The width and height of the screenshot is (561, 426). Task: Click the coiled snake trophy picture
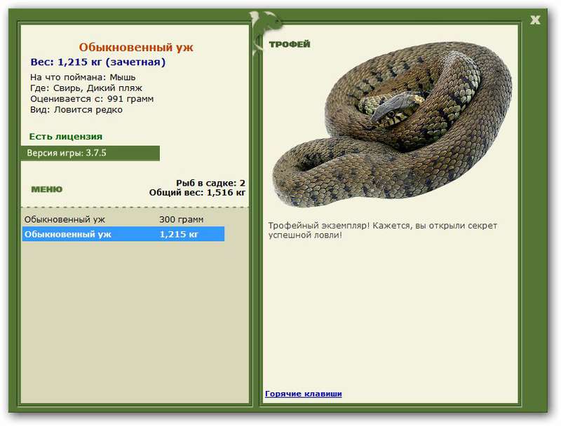(x=392, y=125)
